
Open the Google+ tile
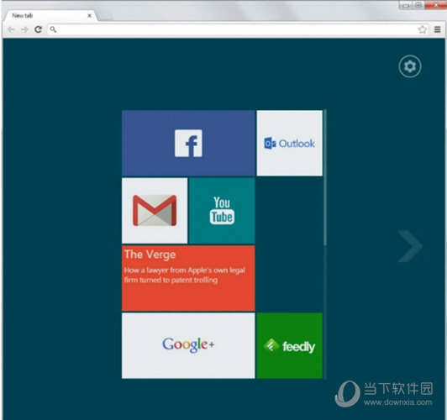pos(188,345)
